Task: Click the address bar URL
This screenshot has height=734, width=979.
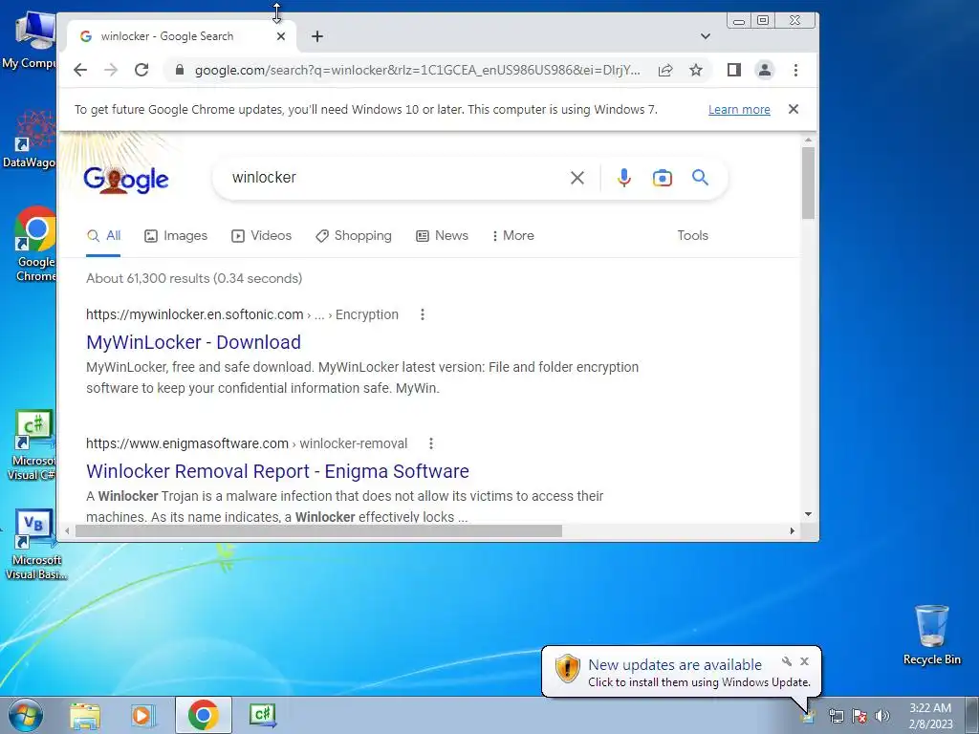Action: (x=417, y=70)
